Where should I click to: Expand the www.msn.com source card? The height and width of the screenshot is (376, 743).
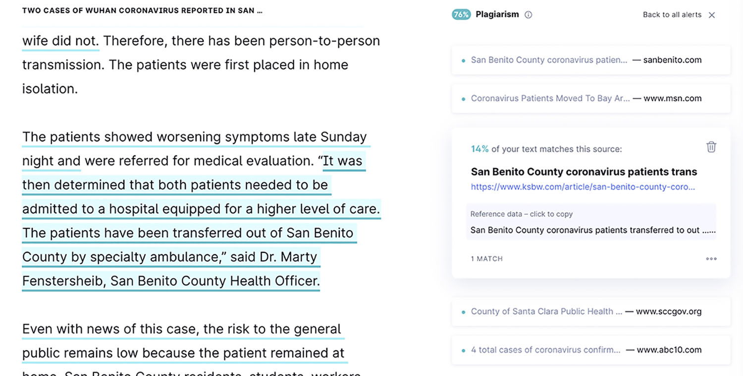click(591, 98)
